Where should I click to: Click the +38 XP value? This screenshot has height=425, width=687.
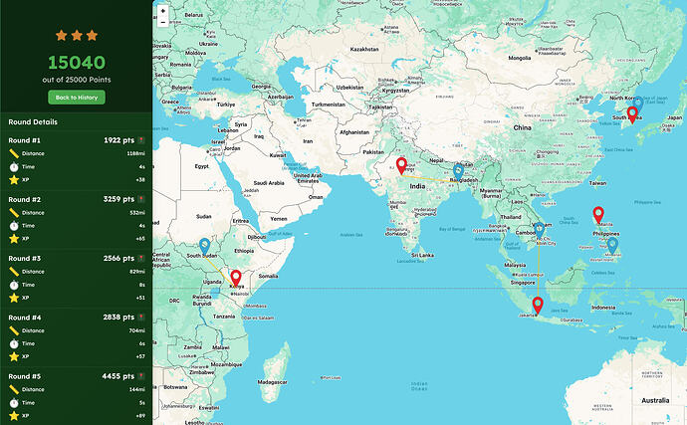pos(140,179)
